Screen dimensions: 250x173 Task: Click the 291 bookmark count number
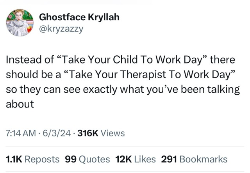pos(169,159)
